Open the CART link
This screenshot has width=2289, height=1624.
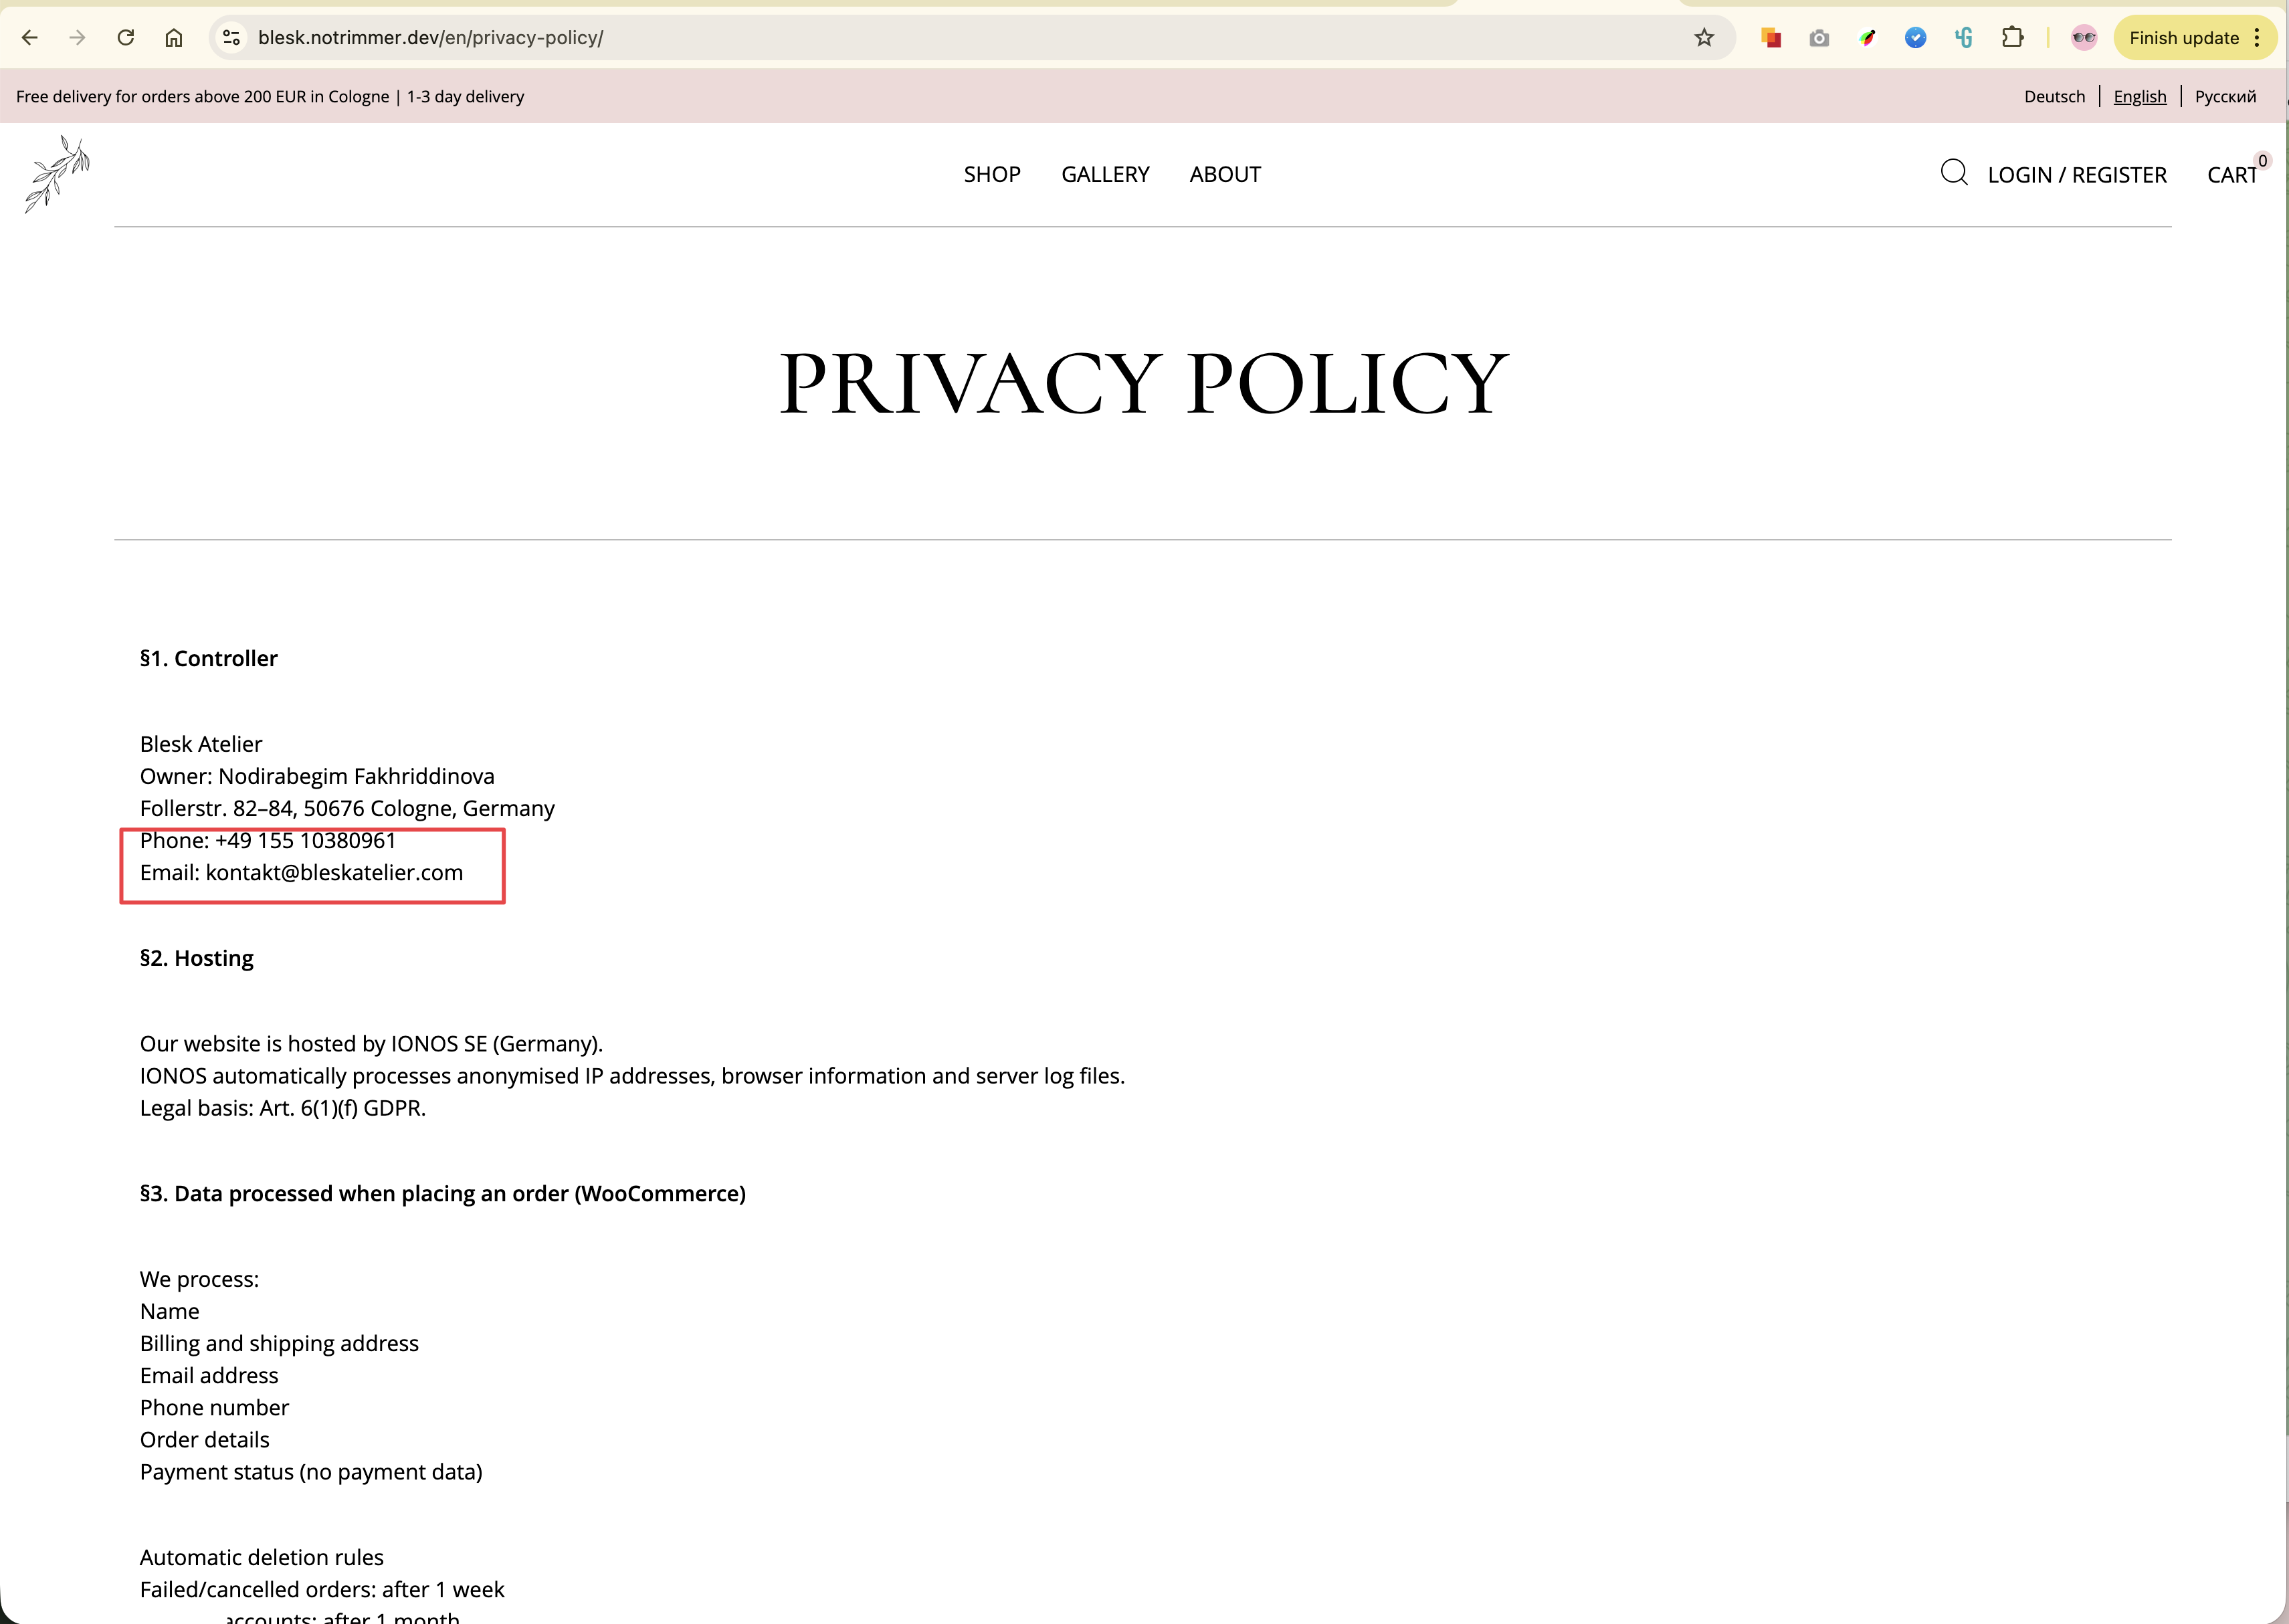pos(2231,175)
